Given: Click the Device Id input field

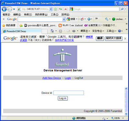Looking at the screenshot, I should pos(69,93).
